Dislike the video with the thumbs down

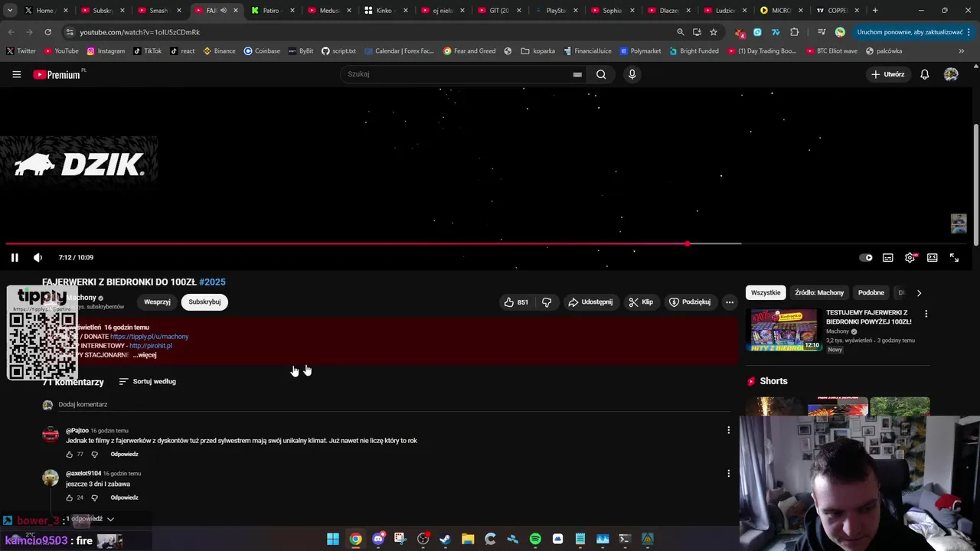click(547, 302)
